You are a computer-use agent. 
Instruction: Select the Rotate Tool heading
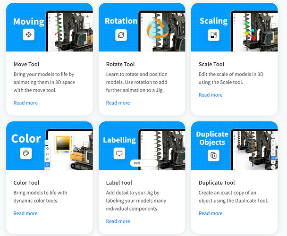click(120, 64)
